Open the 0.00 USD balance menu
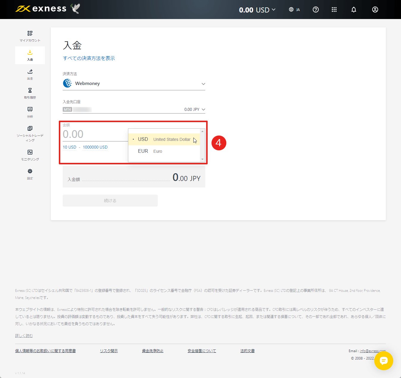Image resolution: width=401 pixels, height=378 pixels. click(257, 10)
